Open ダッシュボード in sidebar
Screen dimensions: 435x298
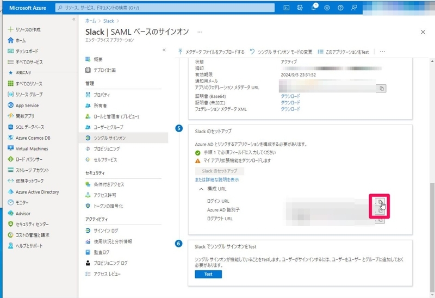[x=23, y=51]
